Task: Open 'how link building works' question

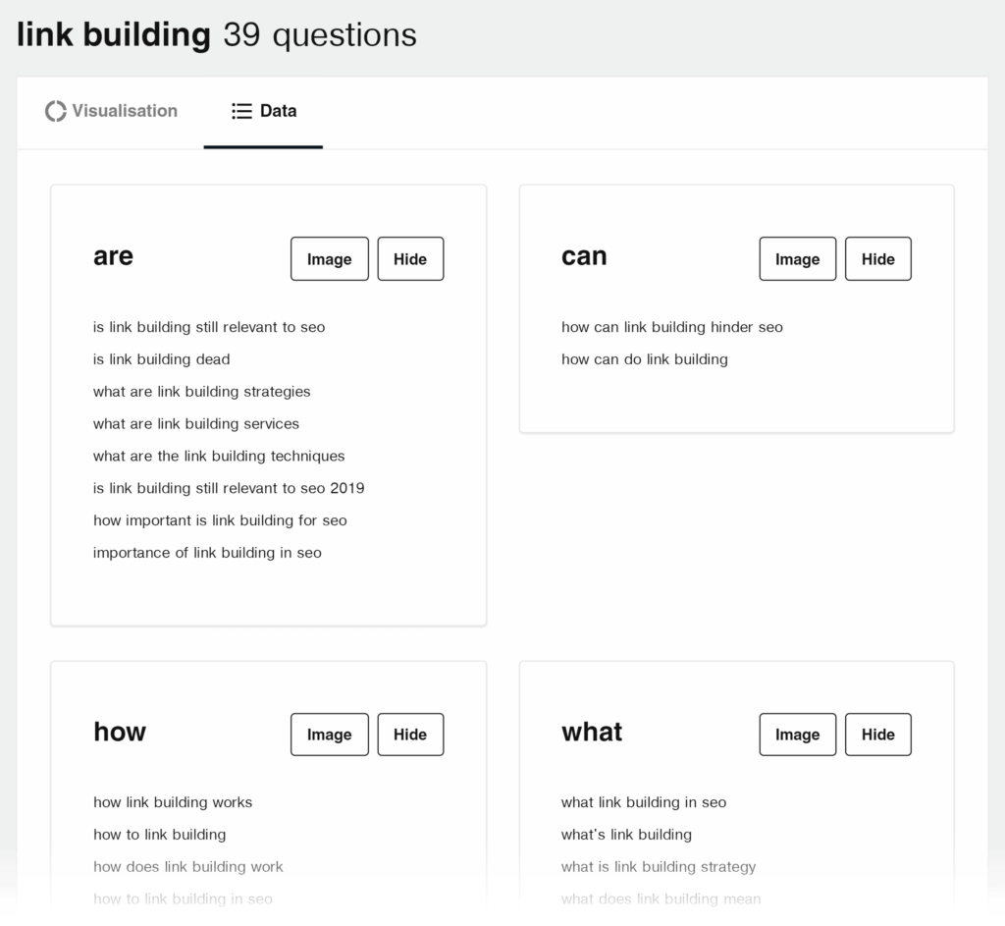Action: pos(173,802)
